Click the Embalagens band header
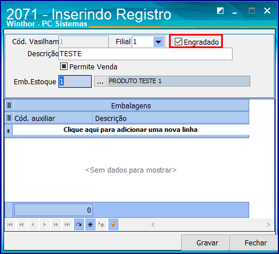This screenshot has height=254, width=279. click(x=131, y=105)
